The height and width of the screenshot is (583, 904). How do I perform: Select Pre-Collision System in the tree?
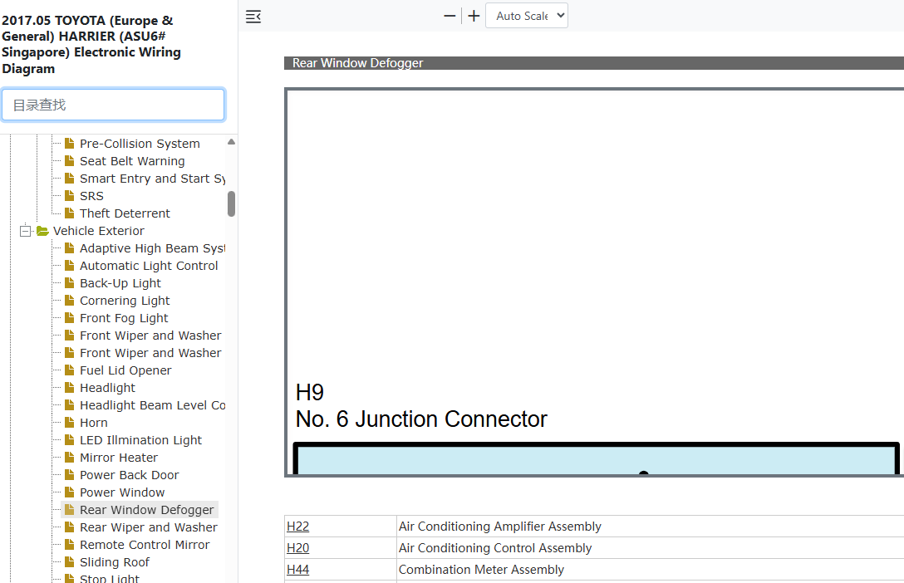pyautogui.click(x=140, y=144)
